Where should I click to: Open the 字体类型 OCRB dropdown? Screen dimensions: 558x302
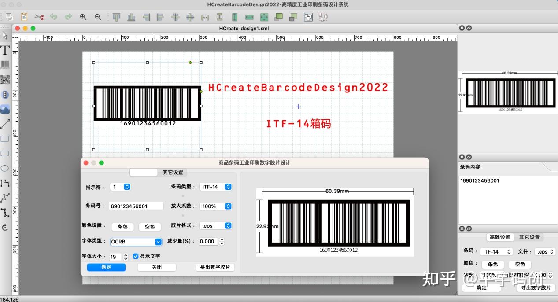[136, 241]
